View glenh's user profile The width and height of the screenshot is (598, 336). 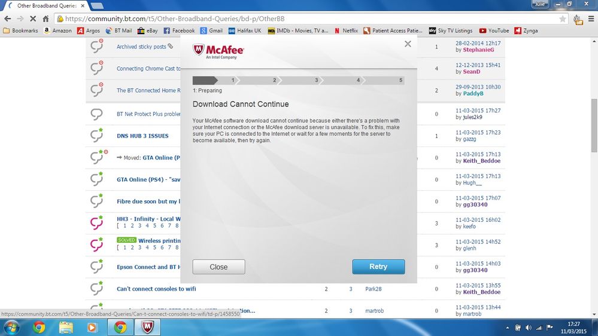point(469,248)
